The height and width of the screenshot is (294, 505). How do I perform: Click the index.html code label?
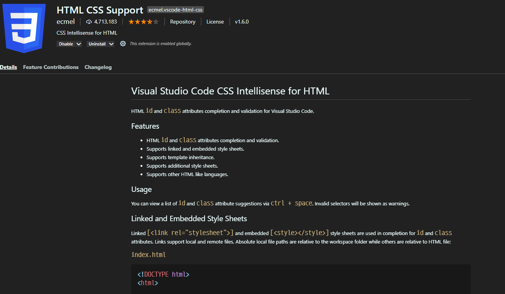[149, 255]
